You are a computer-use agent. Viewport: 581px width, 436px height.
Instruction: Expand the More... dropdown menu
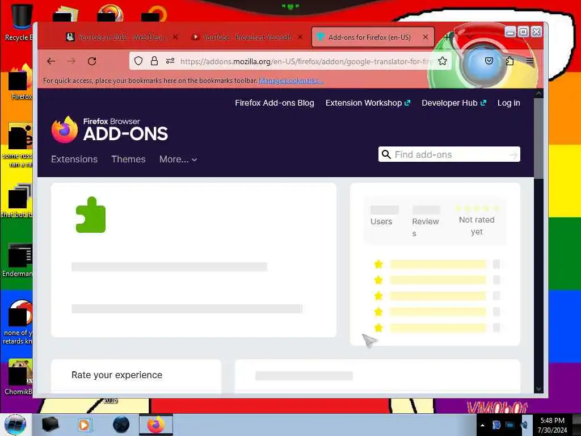click(178, 160)
